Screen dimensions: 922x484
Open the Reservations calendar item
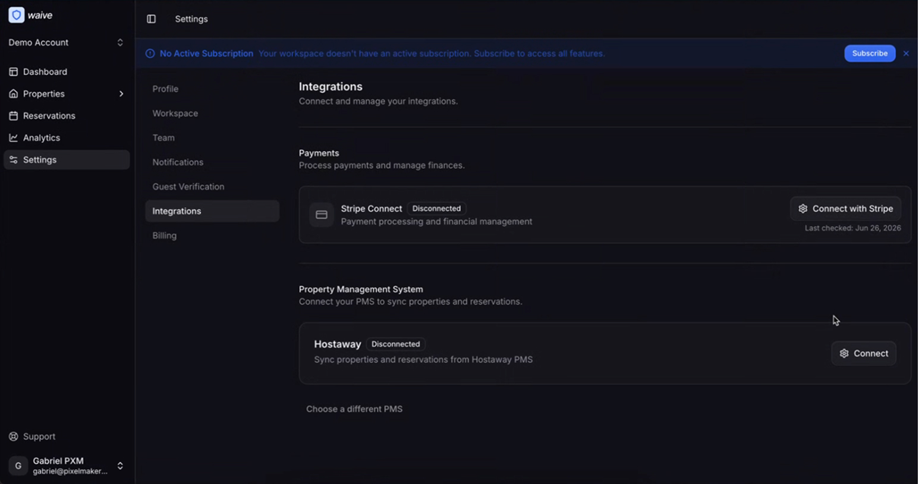(x=67, y=116)
